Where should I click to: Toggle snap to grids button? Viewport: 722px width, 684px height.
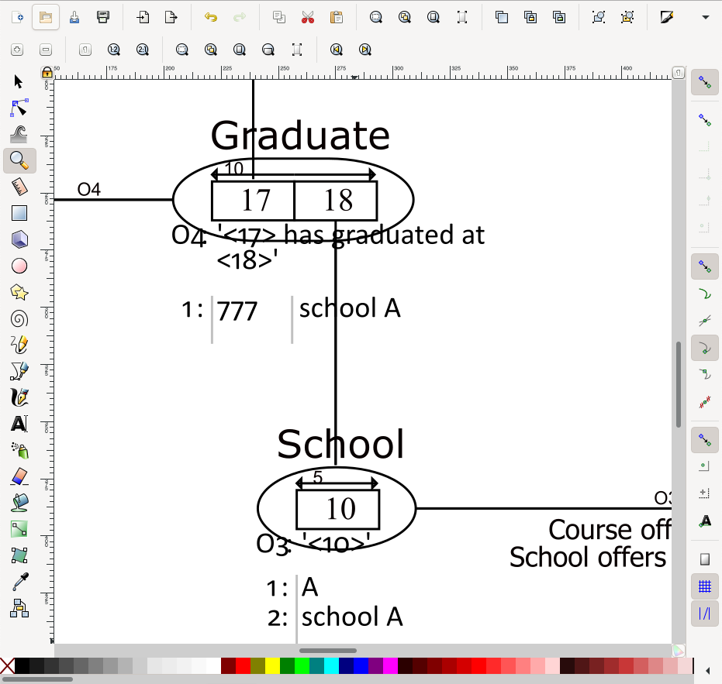(x=704, y=586)
